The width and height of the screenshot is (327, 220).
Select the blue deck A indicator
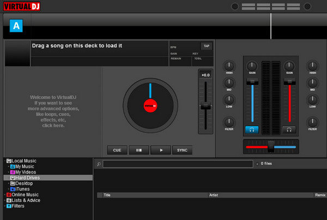point(16,25)
